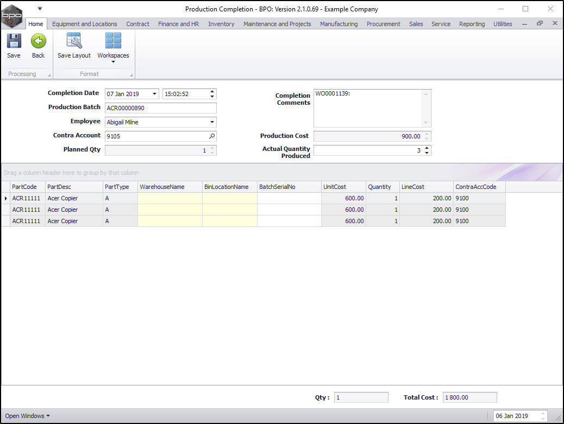Click the Processing group dialog launcher icon
This screenshot has width=564, height=424.
point(49,75)
